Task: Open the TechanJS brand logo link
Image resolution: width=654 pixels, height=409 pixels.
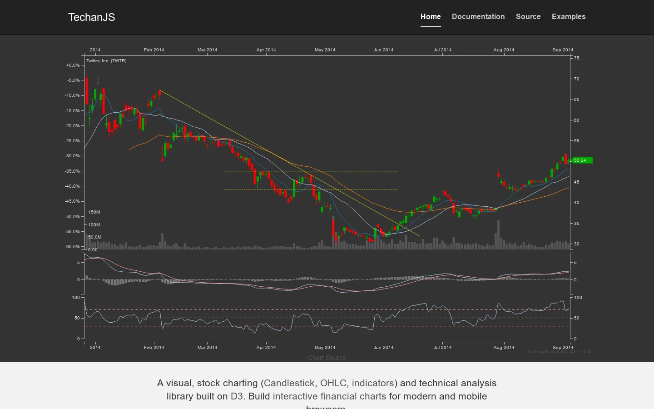Action: (91, 17)
